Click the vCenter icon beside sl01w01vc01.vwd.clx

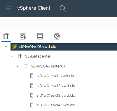[x=14, y=46]
